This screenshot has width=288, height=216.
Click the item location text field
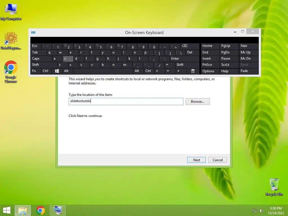tap(126, 101)
